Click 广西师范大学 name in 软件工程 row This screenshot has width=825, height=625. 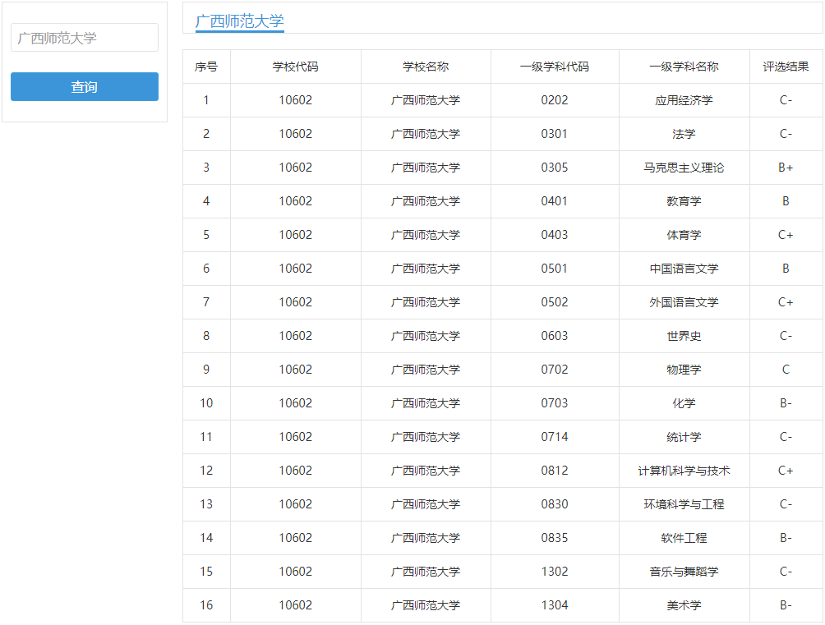point(426,538)
